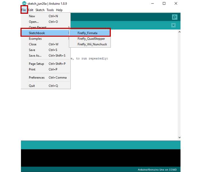Choose Save from the File menu

pos(46,50)
